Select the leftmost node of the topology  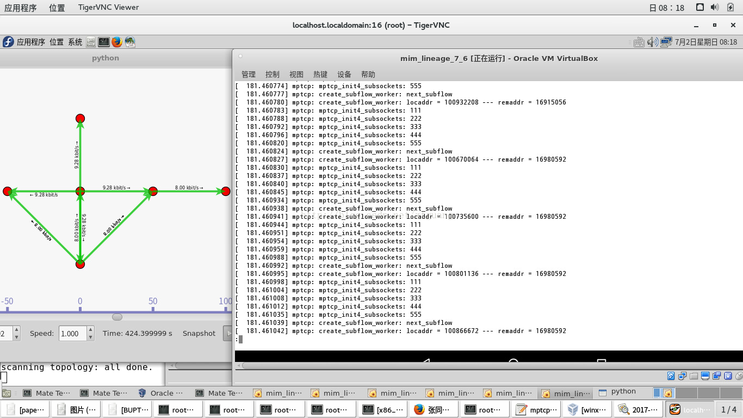tap(7, 192)
